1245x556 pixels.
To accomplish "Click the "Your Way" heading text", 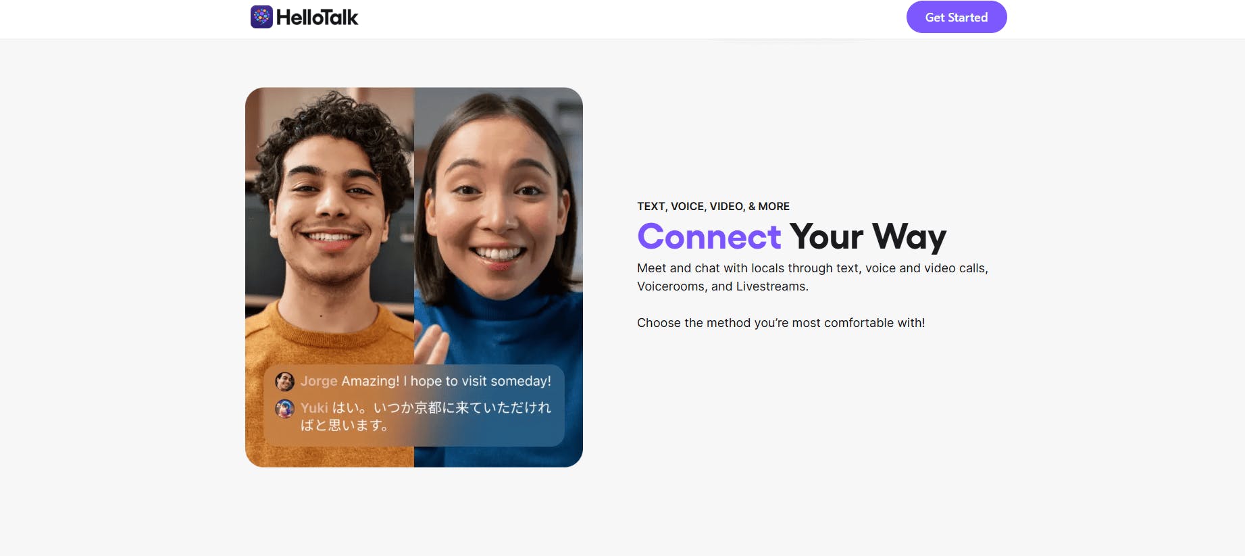I will click(x=868, y=238).
